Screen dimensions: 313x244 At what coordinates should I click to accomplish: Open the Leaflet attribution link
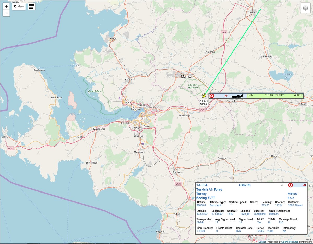[262, 242]
